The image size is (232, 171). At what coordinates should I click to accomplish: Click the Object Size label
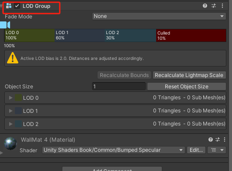click(x=19, y=87)
